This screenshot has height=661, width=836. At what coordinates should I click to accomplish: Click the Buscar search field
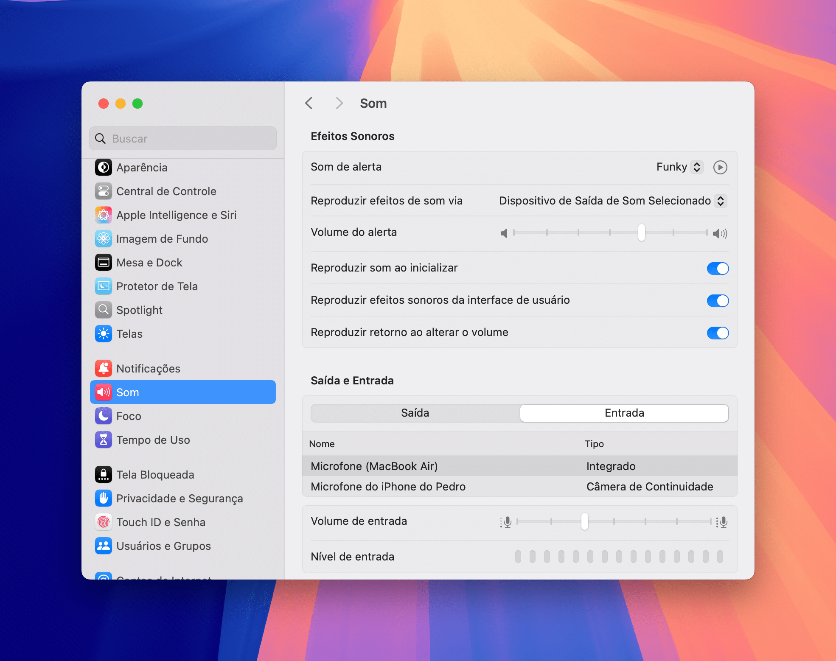[183, 138]
